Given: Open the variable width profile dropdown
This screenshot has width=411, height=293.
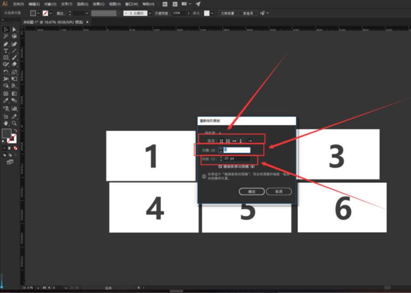Looking at the screenshot, I should click(118, 13).
